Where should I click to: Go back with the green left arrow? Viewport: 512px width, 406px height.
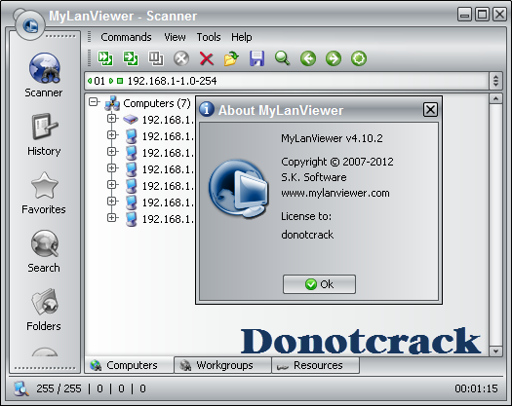pos(308,58)
